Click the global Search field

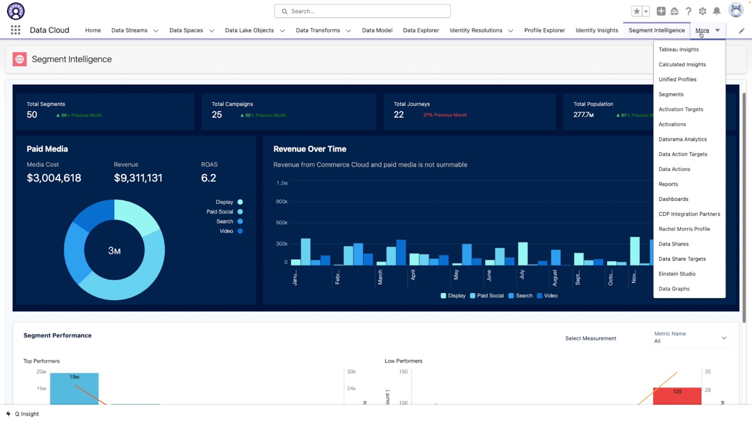pyautogui.click(x=362, y=11)
